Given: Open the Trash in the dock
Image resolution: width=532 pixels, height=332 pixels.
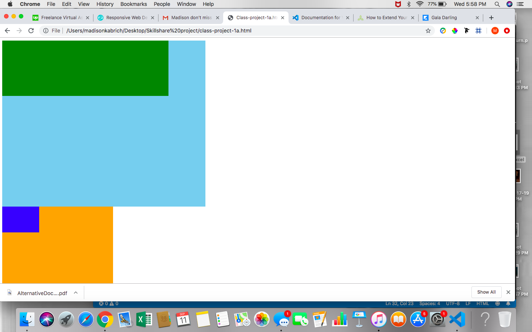Looking at the screenshot, I should pyautogui.click(x=505, y=319).
